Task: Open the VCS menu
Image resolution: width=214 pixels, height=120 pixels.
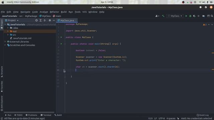Action: click(85, 12)
